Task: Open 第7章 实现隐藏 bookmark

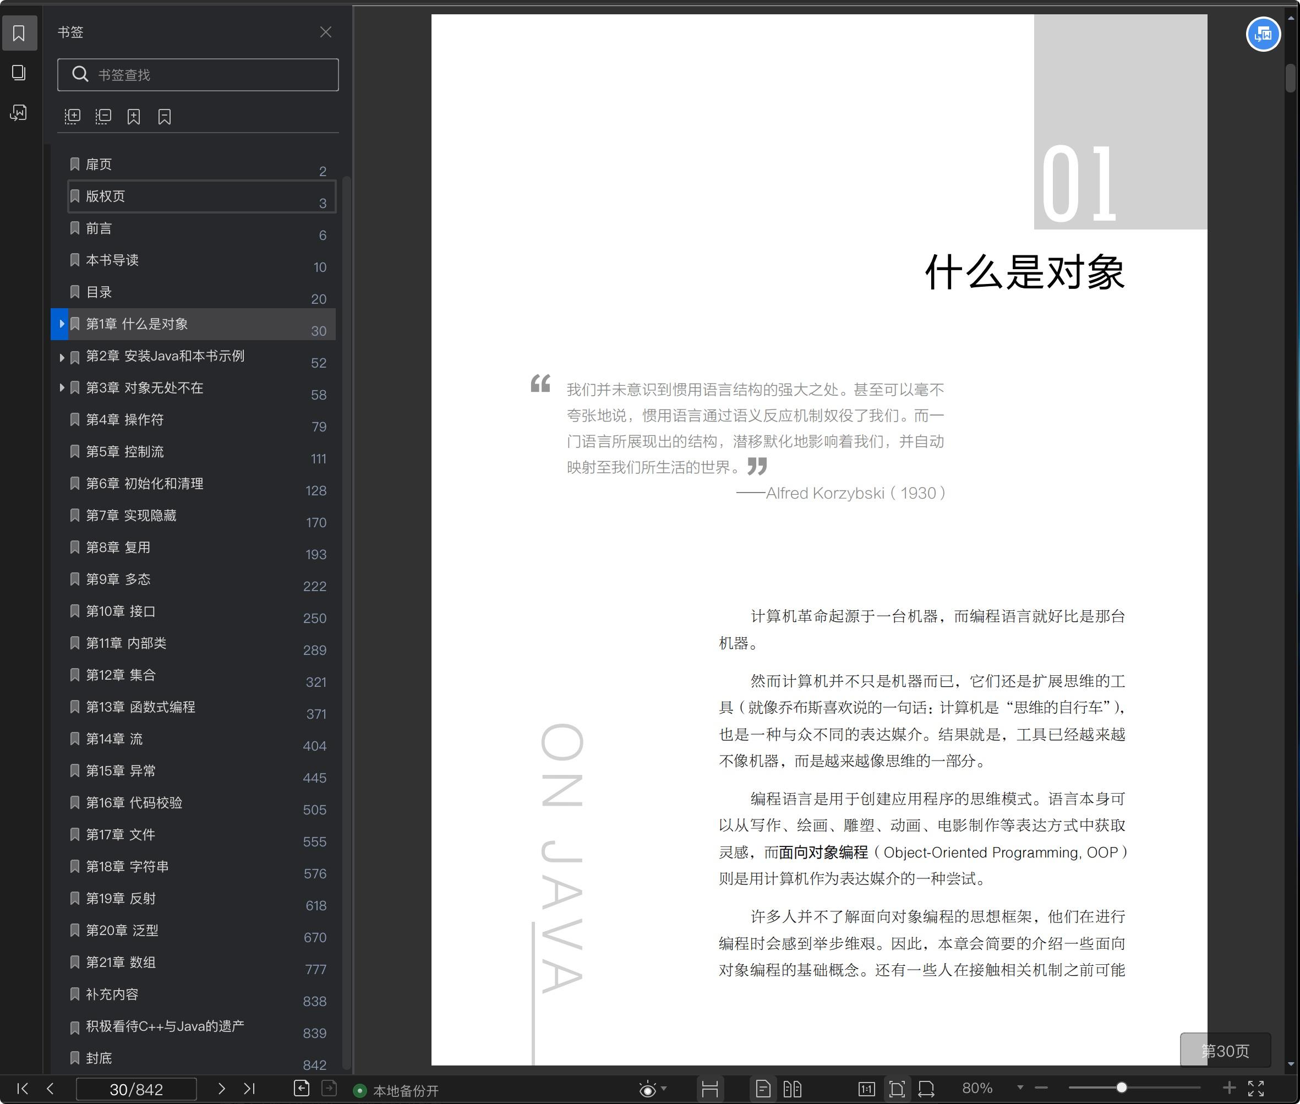Action: pos(201,516)
